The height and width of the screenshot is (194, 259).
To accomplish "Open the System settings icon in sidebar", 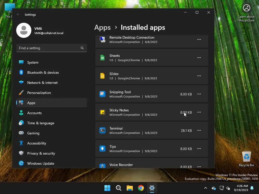I will click(21, 62).
